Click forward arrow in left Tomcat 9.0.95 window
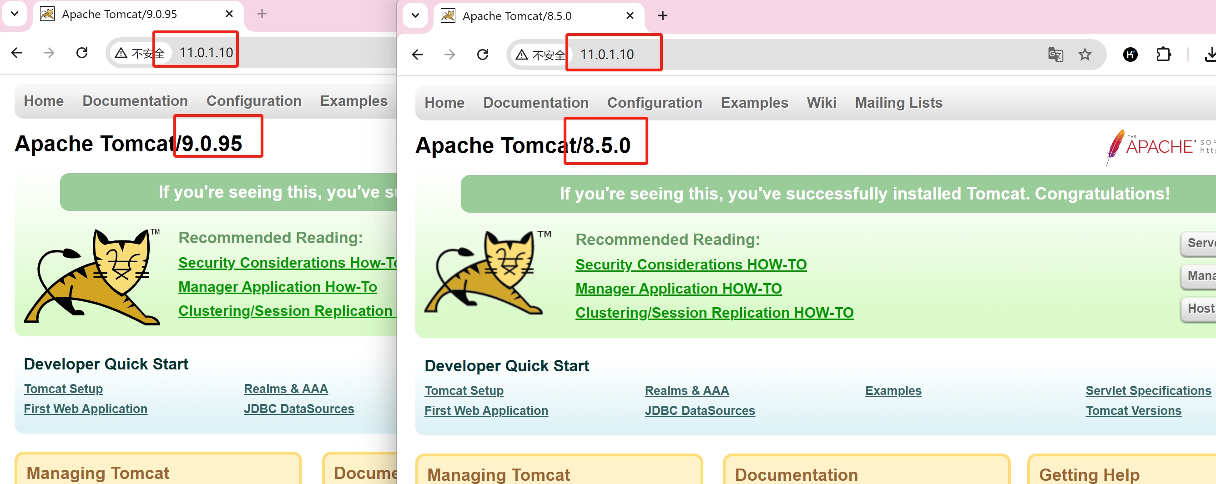The height and width of the screenshot is (484, 1216). (x=49, y=52)
